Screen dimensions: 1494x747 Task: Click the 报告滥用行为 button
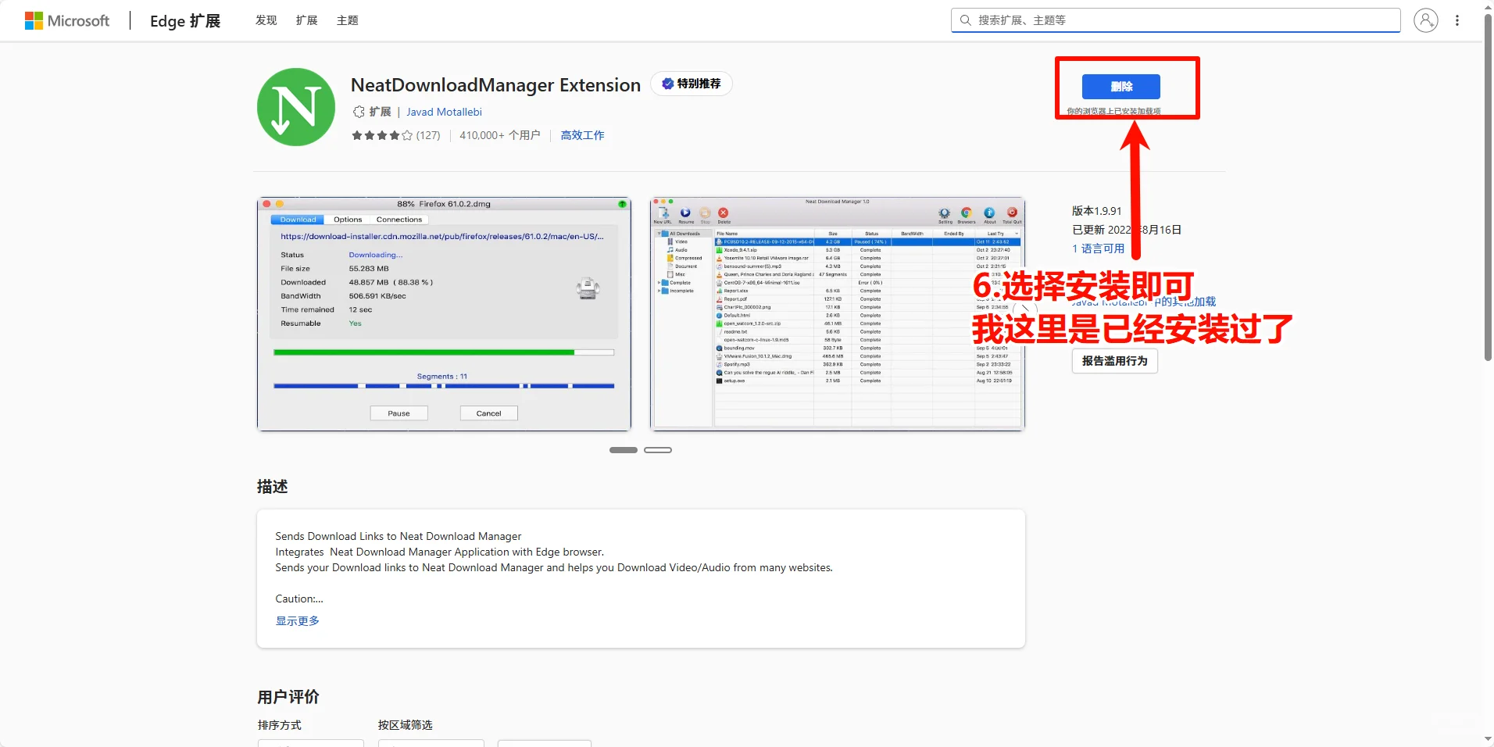pyautogui.click(x=1114, y=361)
